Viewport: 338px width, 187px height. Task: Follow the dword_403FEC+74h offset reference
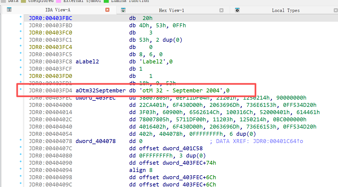point(178,163)
